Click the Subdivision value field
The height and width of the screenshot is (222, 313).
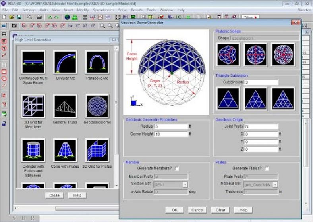261,82
